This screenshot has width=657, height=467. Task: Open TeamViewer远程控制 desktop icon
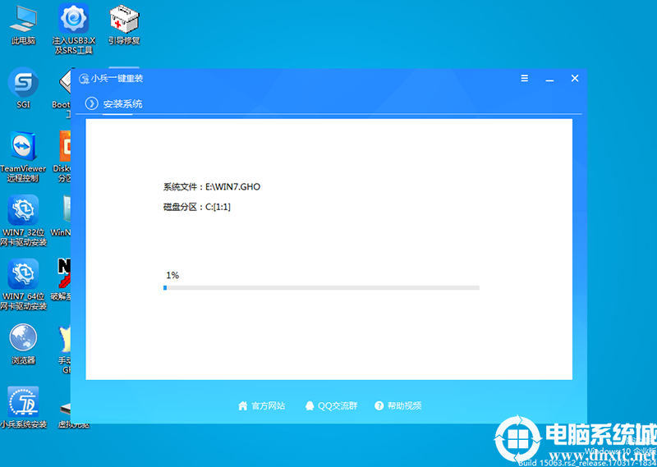pyautogui.click(x=23, y=147)
